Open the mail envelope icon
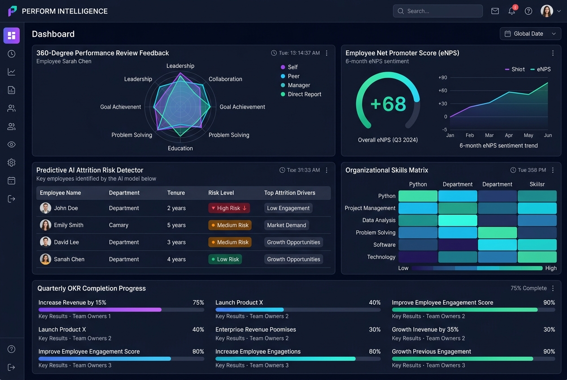This screenshot has width=567, height=380. [495, 11]
